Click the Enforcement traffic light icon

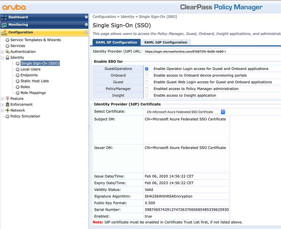[7, 104]
